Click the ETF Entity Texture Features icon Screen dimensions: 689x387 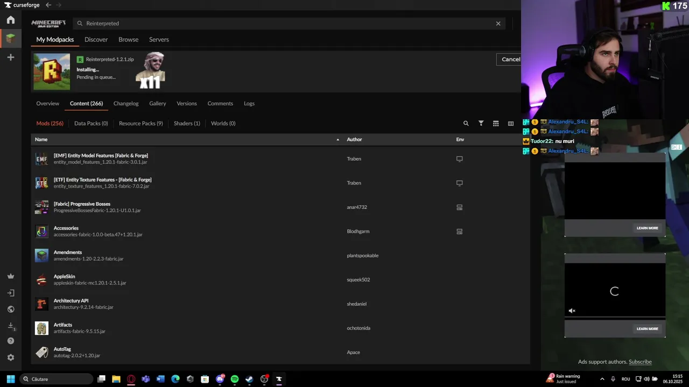tap(41, 183)
